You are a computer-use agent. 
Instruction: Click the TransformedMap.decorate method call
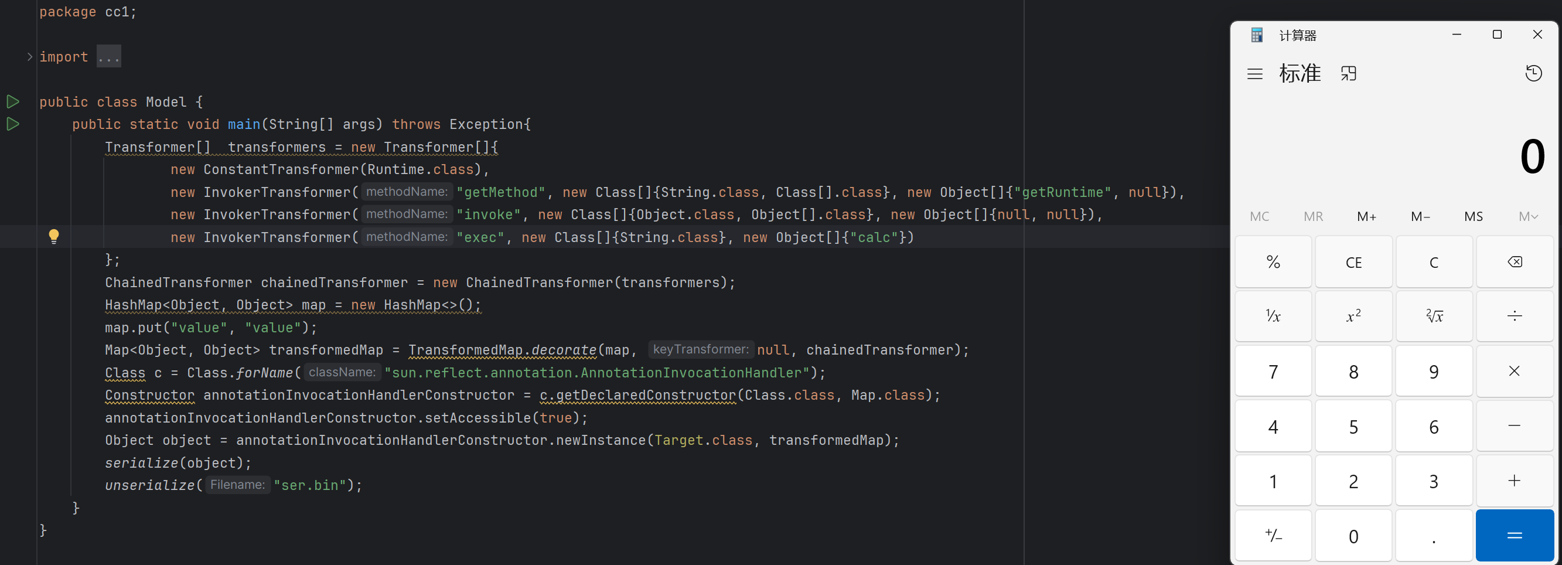point(503,350)
